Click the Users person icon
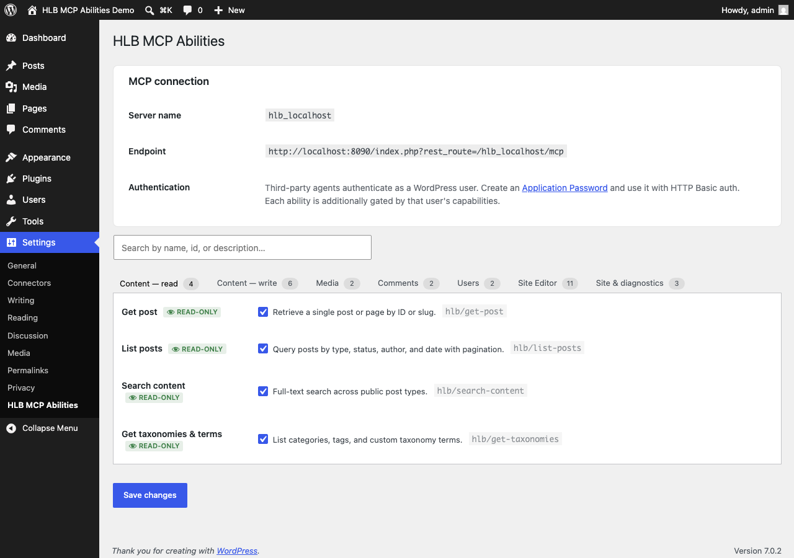The width and height of the screenshot is (794, 558). (11, 200)
